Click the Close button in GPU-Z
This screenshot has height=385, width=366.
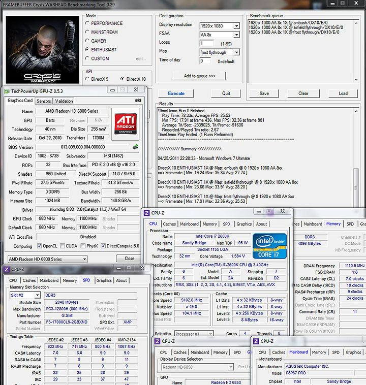(129, 259)
